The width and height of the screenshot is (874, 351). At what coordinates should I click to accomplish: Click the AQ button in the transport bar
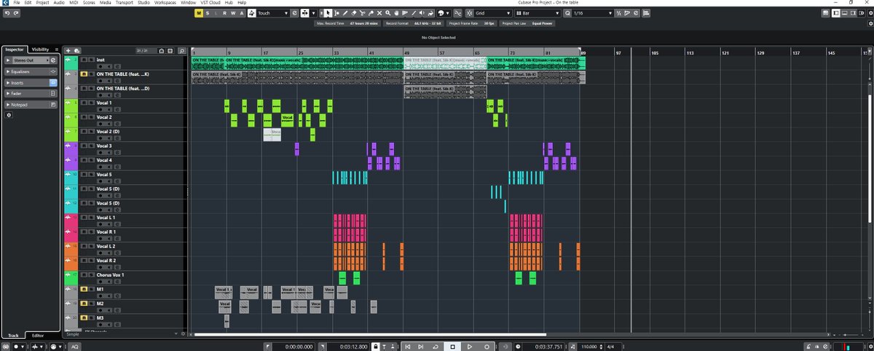pos(75,346)
